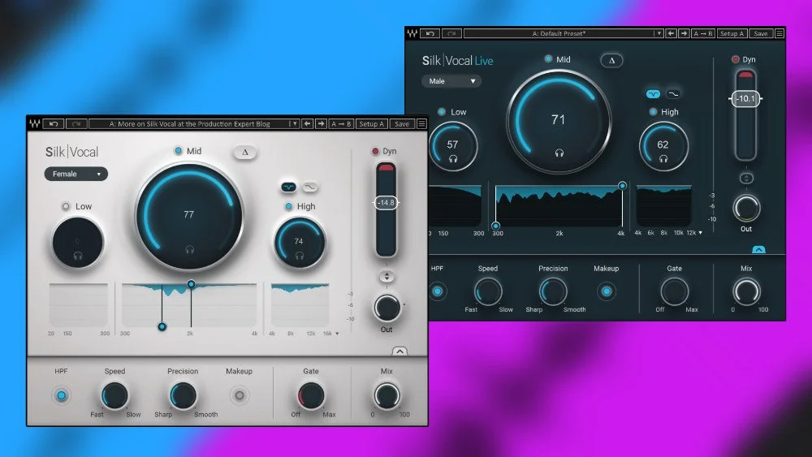
Task: Click A to B copy in Silk Vocal Live
Action: tap(703, 33)
